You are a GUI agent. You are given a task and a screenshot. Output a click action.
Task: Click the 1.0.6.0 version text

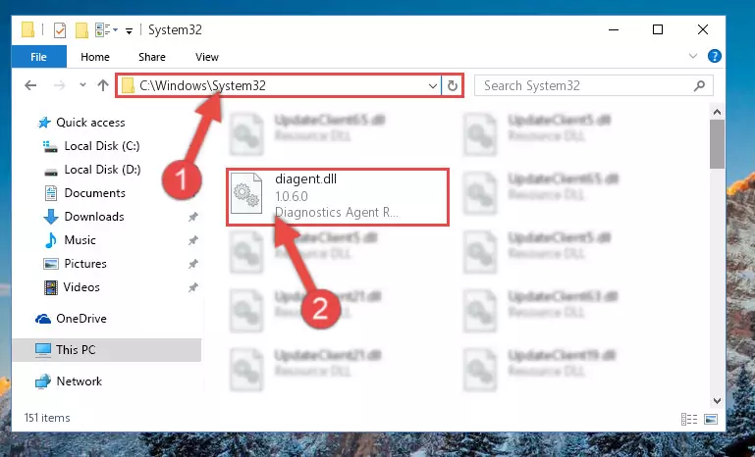[x=292, y=197]
